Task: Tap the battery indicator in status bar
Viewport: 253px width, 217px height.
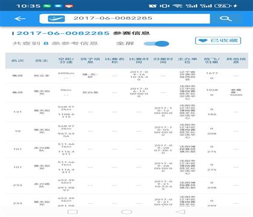Action: pyautogui.click(x=222, y=6)
